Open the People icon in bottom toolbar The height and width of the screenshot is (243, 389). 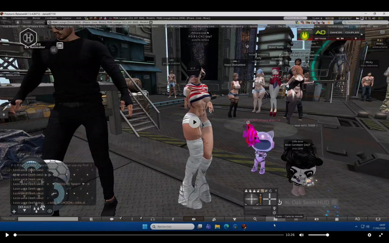(x=214, y=219)
